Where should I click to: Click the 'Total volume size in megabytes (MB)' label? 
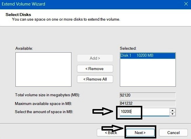(x=47, y=95)
